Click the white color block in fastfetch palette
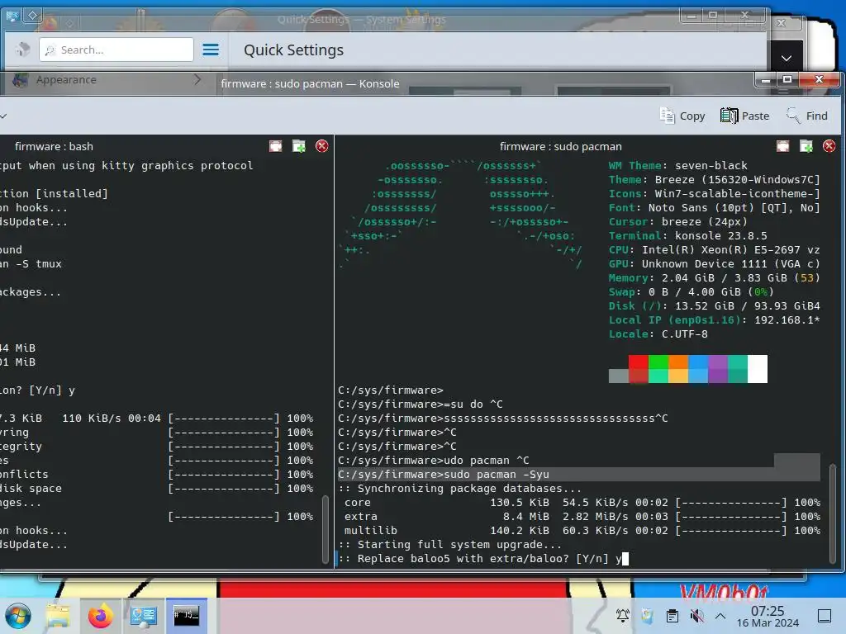The height and width of the screenshot is (634, 846). point(758,369)
